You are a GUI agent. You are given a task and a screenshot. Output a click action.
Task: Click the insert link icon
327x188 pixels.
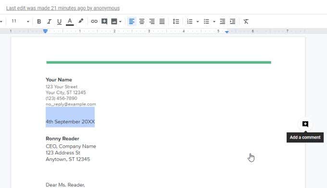pyautogui.click(x=94, y=21)
